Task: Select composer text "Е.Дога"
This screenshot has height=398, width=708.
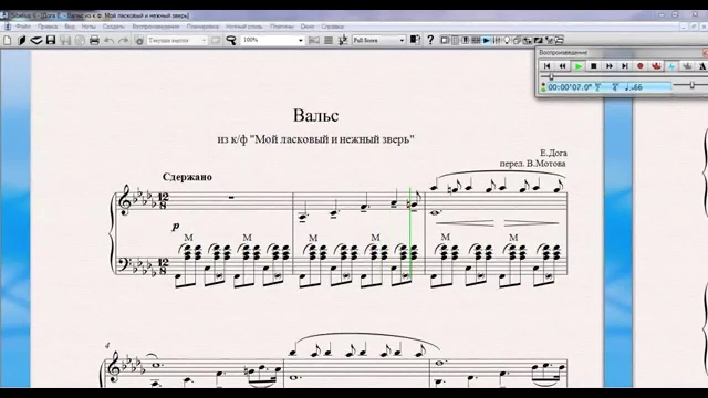Action: click(554, 153)
